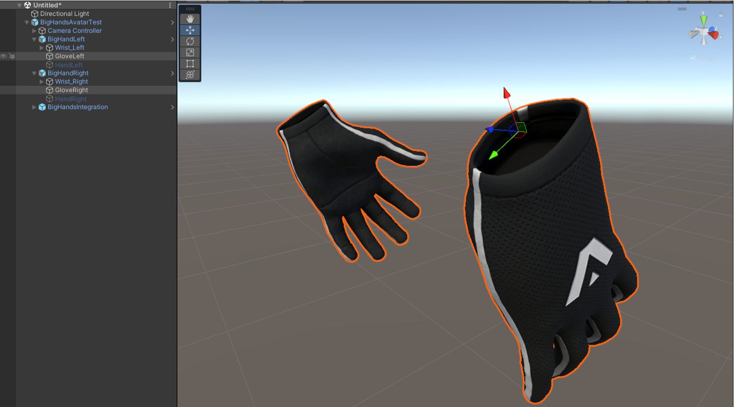Click the red X axis cone on scene gizmo
Viewport: 734px width, 407px height.
click(714, 34)
